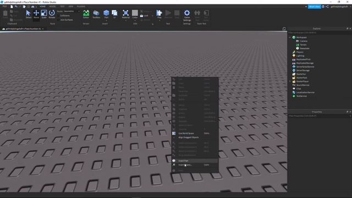Close the Explorer panel
The width and height of the screenshot is (352, 198).
(x=350, y=29)
